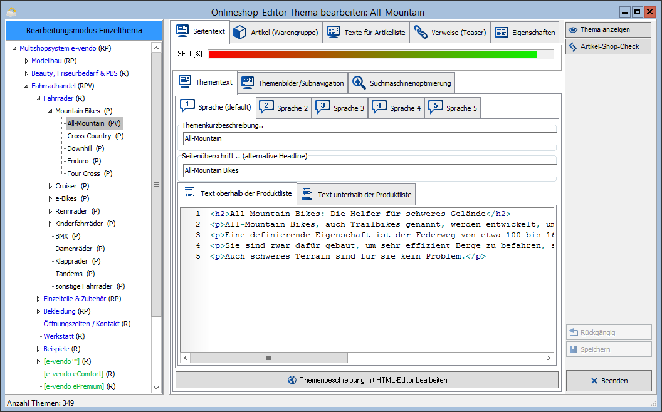Click the Thema anzeigen button
Image resolution: width=662 pixels, height=412 pixels.
point(608,30)
